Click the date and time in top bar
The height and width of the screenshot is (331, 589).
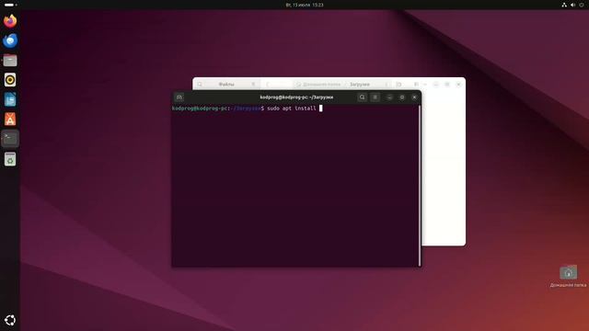click(x=305, y=5)
